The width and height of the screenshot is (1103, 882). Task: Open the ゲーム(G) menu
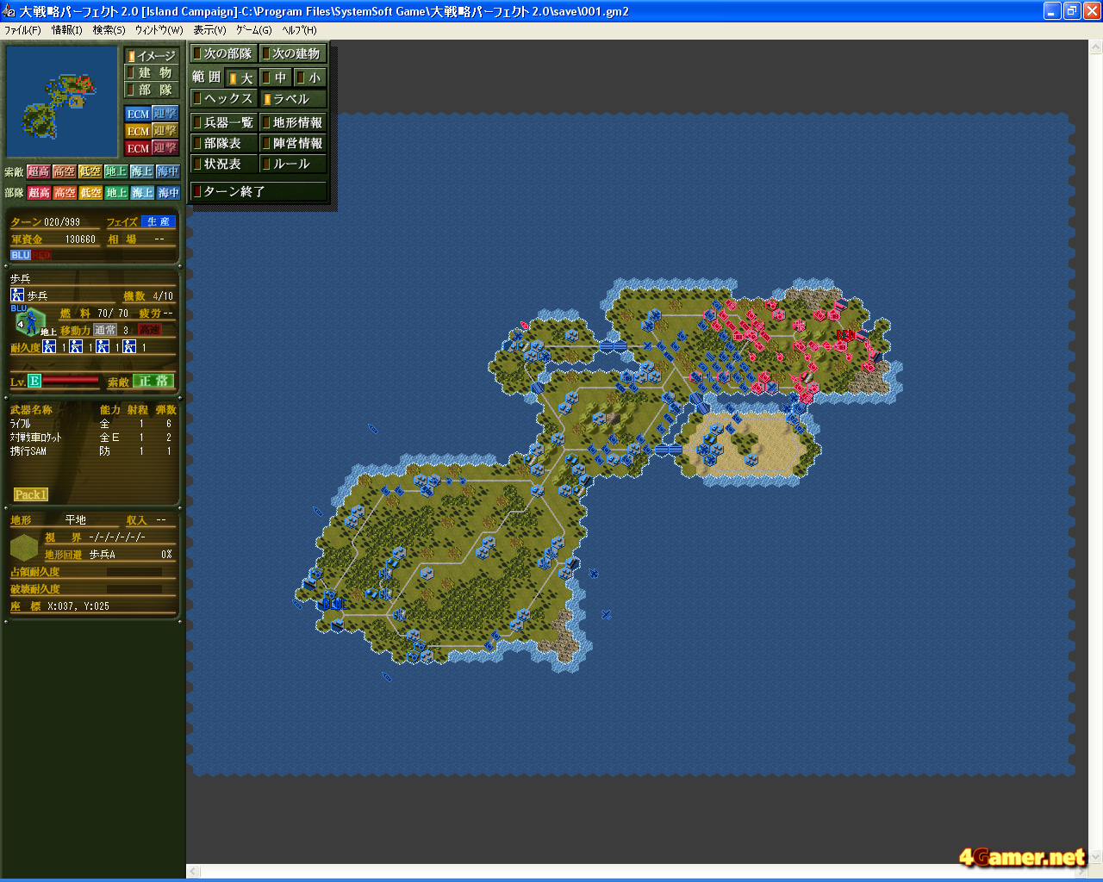tap(253, 30)
